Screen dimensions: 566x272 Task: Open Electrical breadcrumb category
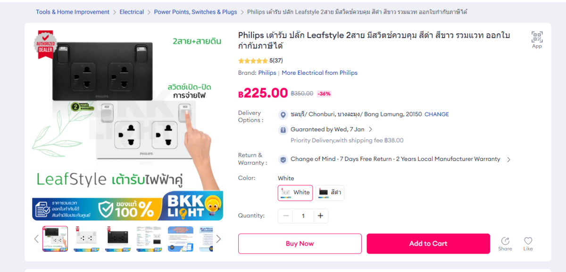(x=132, y=12)
